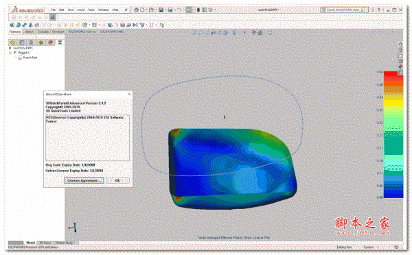
Task: Select the part file name in tree
Action: (x=23, y=48)
